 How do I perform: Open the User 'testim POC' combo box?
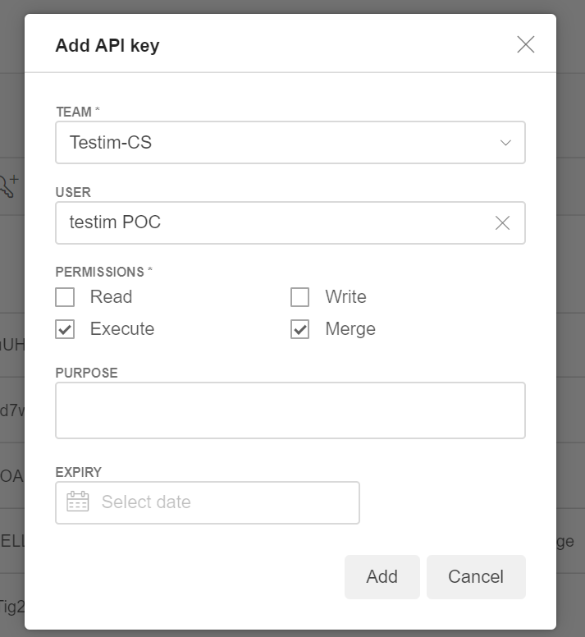coord(271,222)
